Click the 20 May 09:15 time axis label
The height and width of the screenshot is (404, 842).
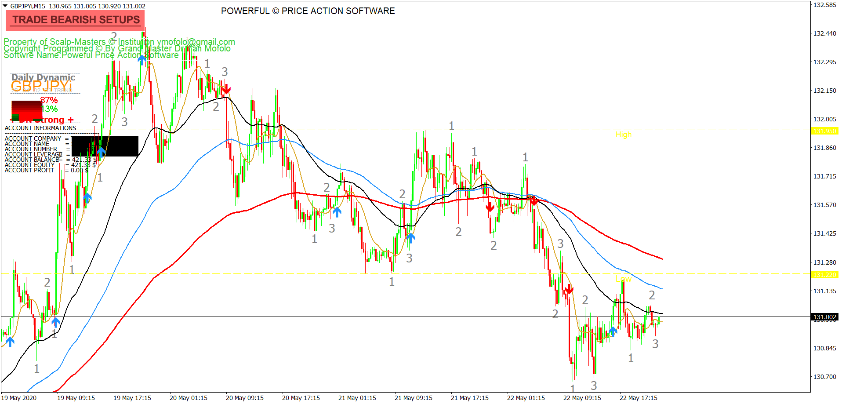(x=244, y=398)
